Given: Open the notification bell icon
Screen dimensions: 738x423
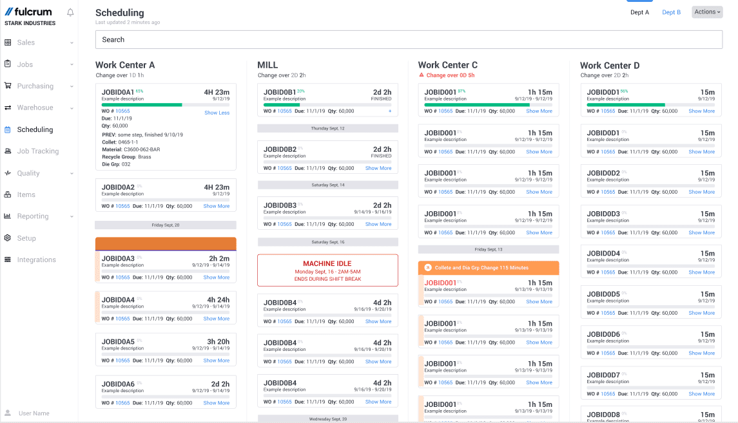Looking at the screenshot, I should [70, 12].
